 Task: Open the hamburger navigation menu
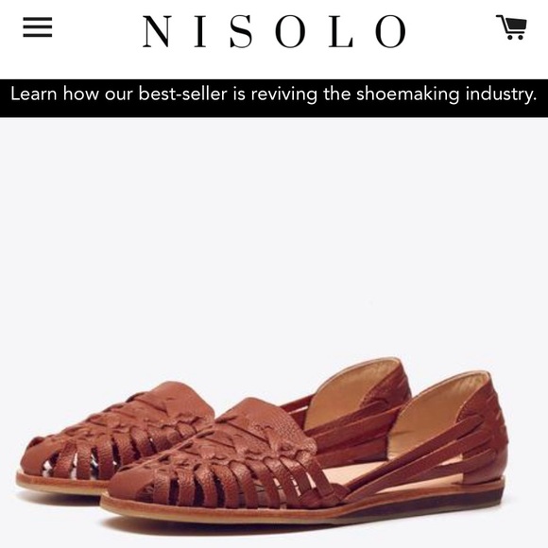tap(38, 26)
